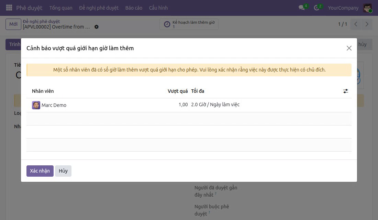The width and height of the screenshot is (378, 220).
Task: Go to the next record arrow
Action: point(367,24)
